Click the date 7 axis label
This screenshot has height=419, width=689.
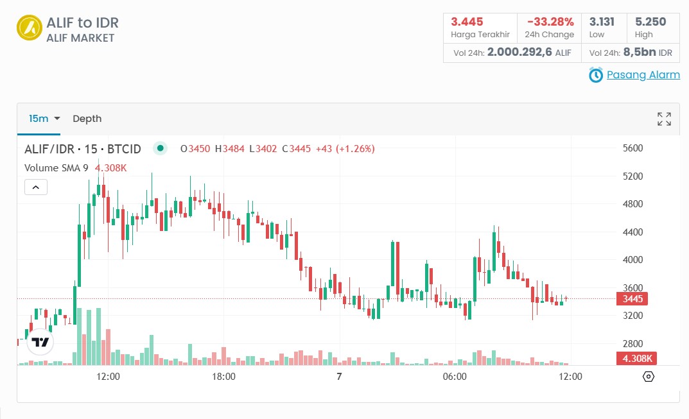coord(339,377)
